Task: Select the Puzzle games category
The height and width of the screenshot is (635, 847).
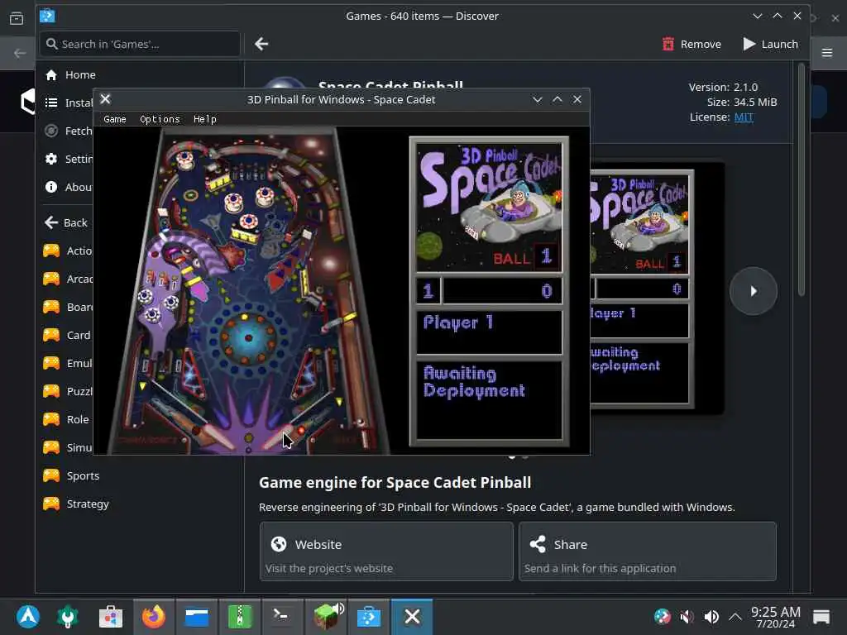Action: (67, 391)
